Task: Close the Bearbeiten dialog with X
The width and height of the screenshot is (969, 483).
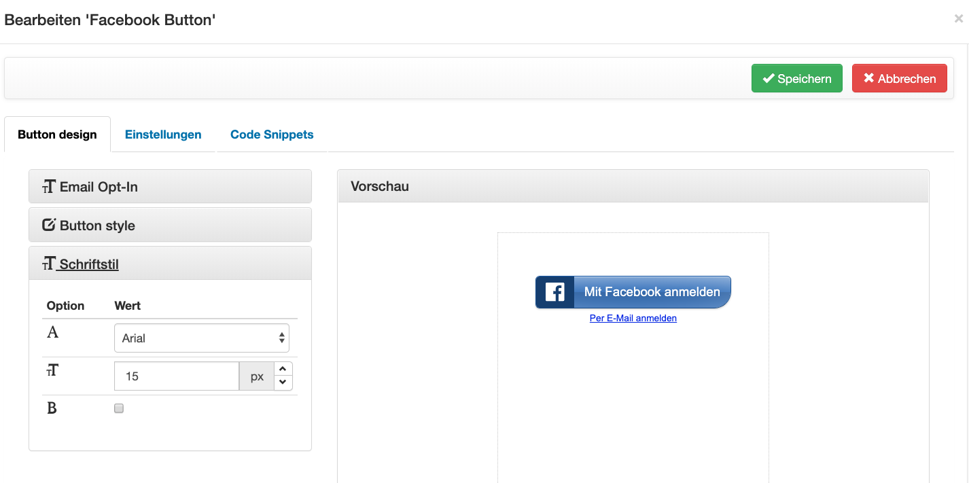Action: [x=958, y=19]
